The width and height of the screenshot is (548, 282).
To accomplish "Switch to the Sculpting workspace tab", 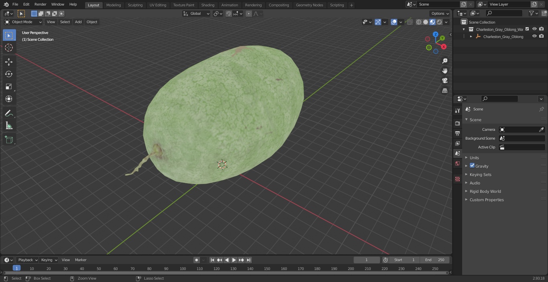I will point(135,5).
